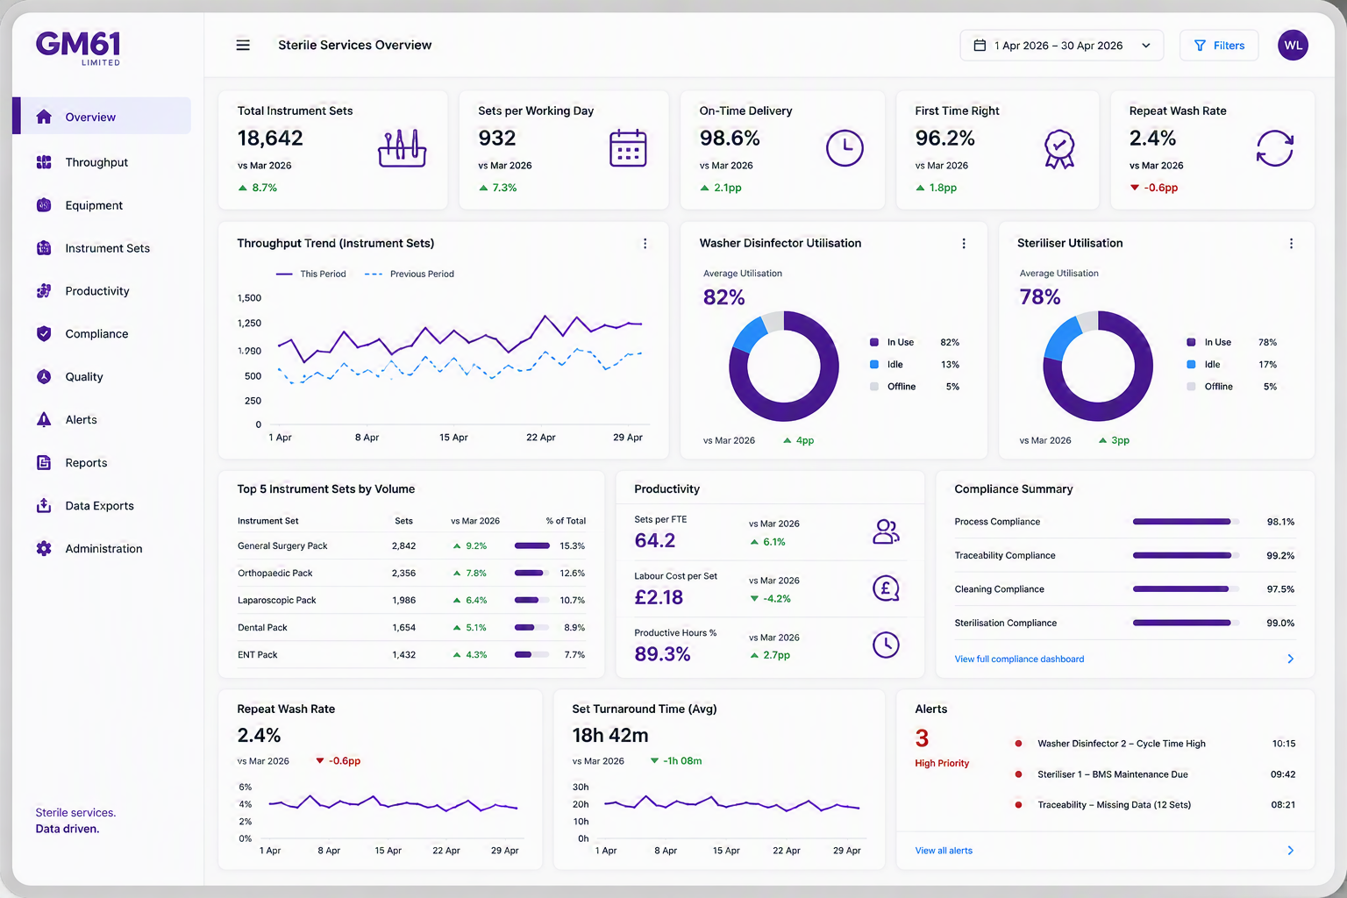
Task: Select Equipment in the sidebar
Action: [102, 205]
